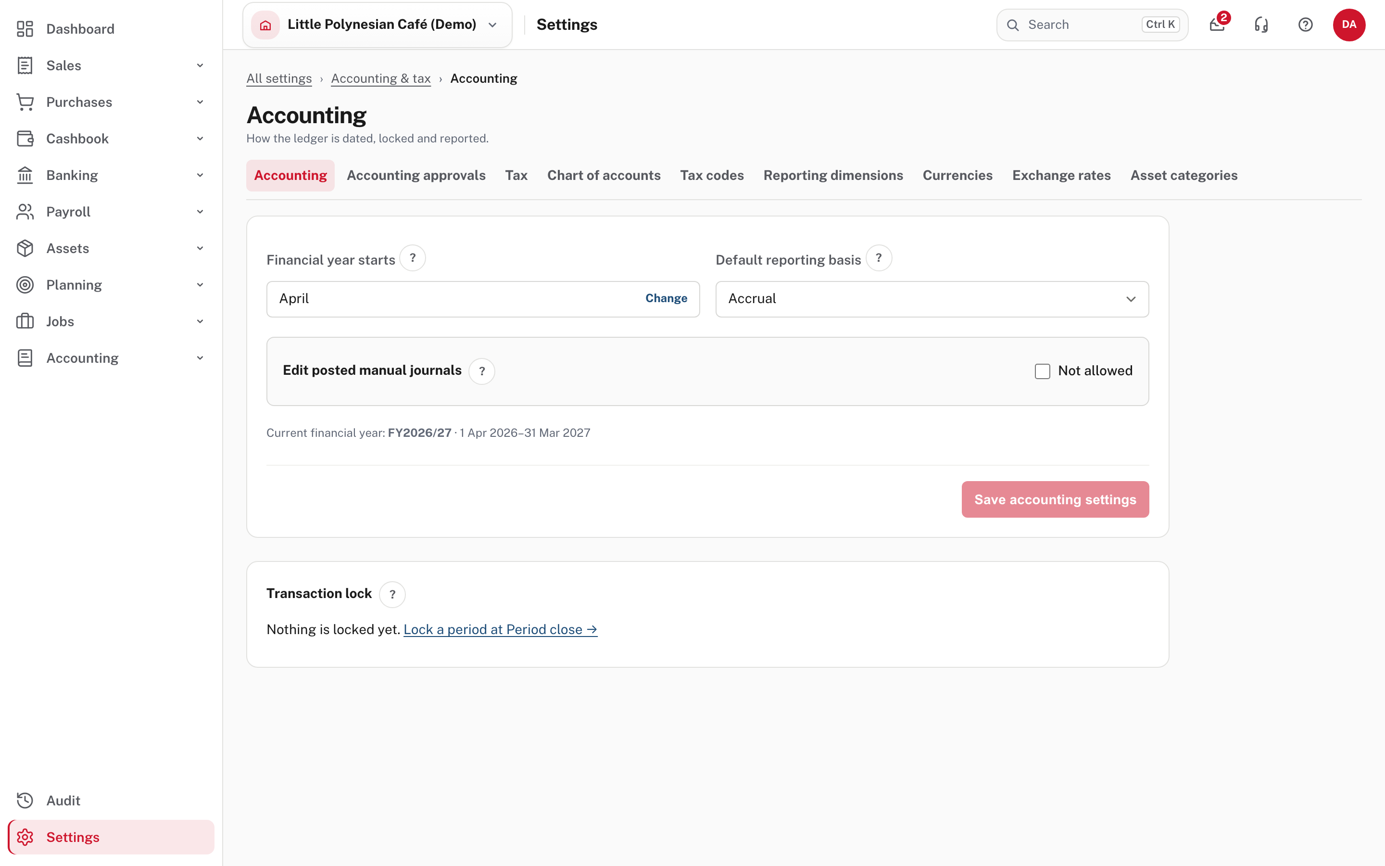Expand the Payroll menu chevron
The image size is (1385, 866).
tap(201, 212)
